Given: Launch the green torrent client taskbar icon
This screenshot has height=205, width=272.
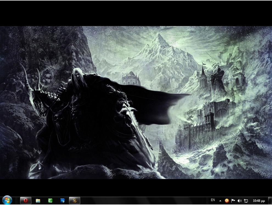Looking at the screenshot, I should [x=50, y=201].
